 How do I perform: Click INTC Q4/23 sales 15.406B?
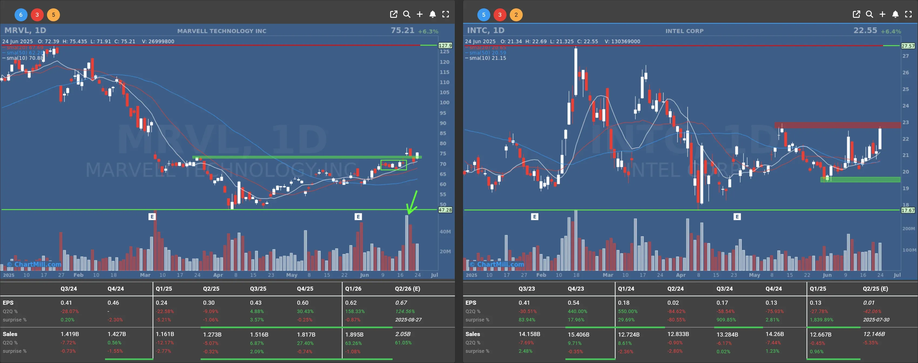click(x=578, y=334)
